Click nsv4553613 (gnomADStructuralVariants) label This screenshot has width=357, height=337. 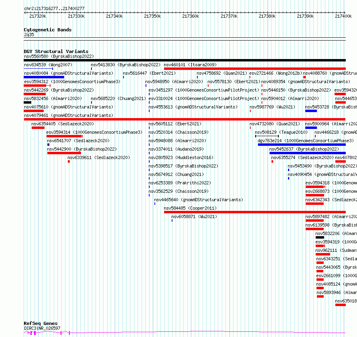pyautogui.click(x=193, y=107)
